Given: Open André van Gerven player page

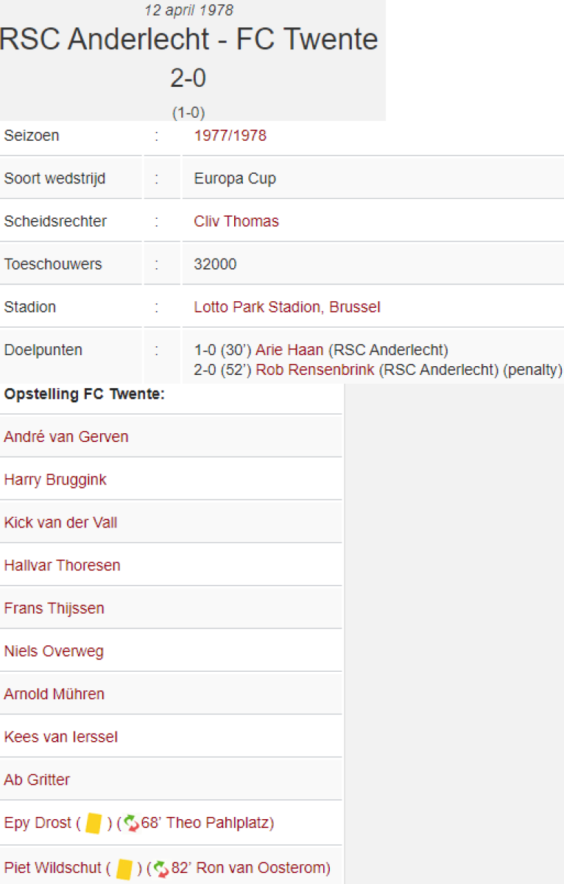Looking at the screenshot, I should (66, 437).
